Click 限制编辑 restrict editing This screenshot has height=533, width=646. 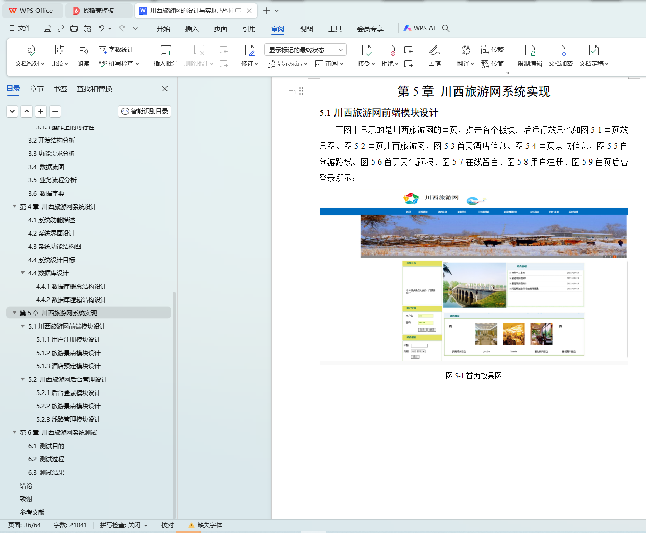pyautogui.click(x=530, y=56)
